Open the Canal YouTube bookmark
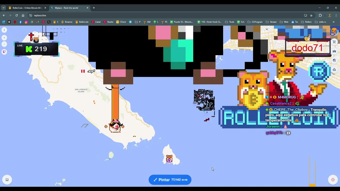Viewport: 340px width, 191px height. pyautogui.click(x=96, y=22)
